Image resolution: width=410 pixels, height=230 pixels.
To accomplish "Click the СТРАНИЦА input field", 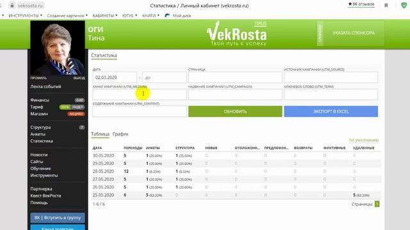I will (235, 77).
